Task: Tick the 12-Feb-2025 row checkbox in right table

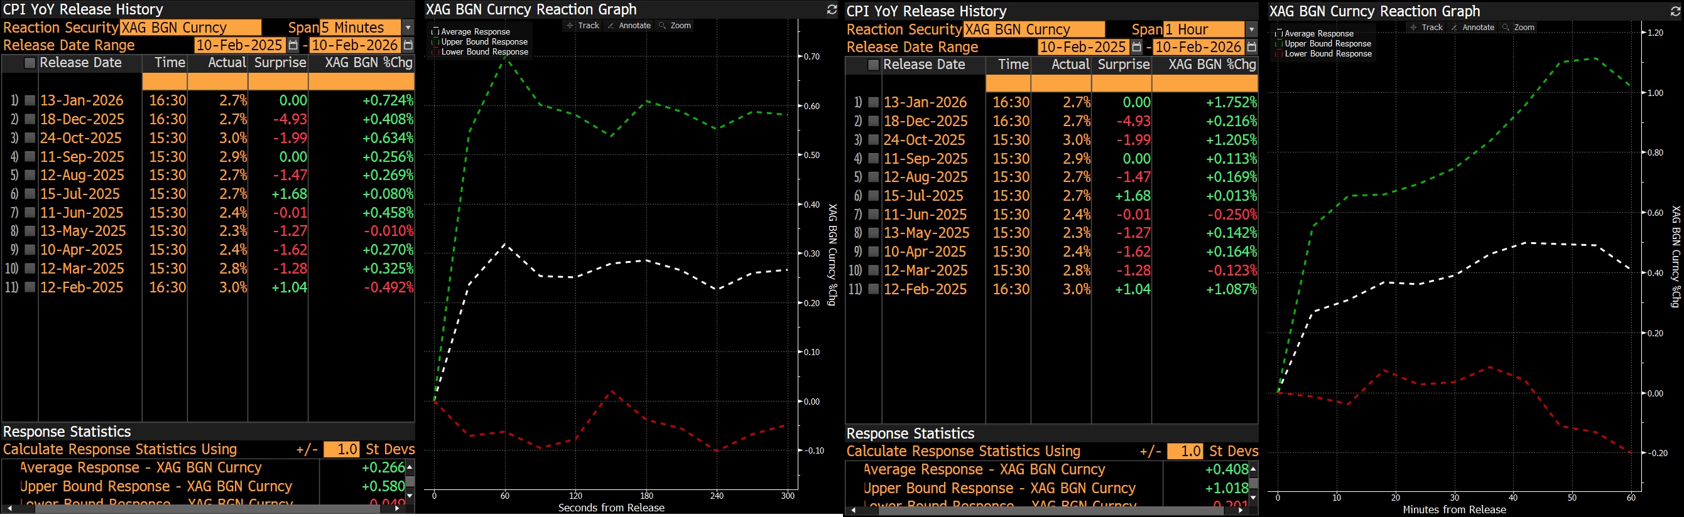Action: [872, 289]
